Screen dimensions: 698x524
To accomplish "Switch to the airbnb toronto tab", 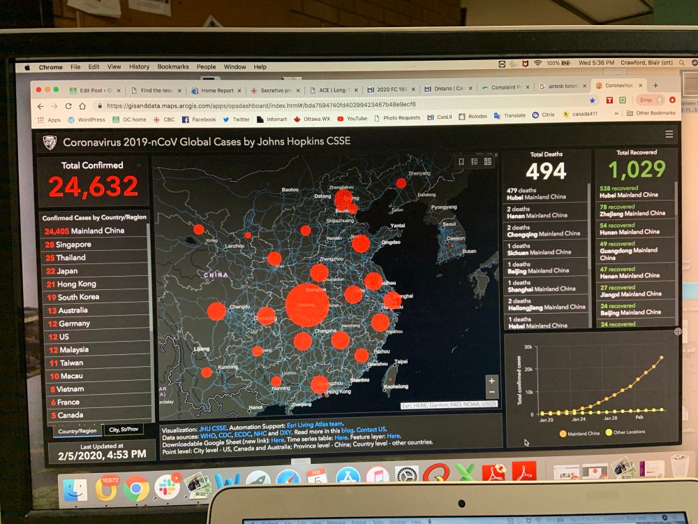I will (562, 87).
